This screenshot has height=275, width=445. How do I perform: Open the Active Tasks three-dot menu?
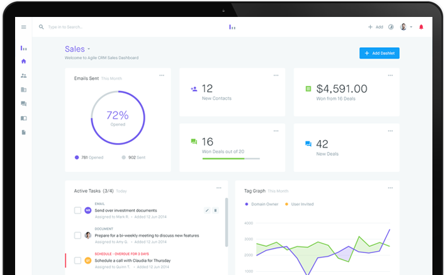point(219,188)
